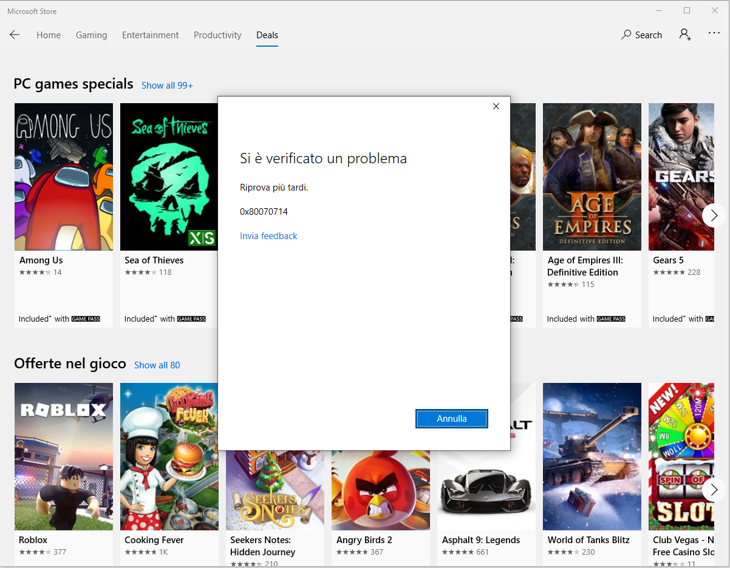Open the Among Us game cover

tap(64, 177)
